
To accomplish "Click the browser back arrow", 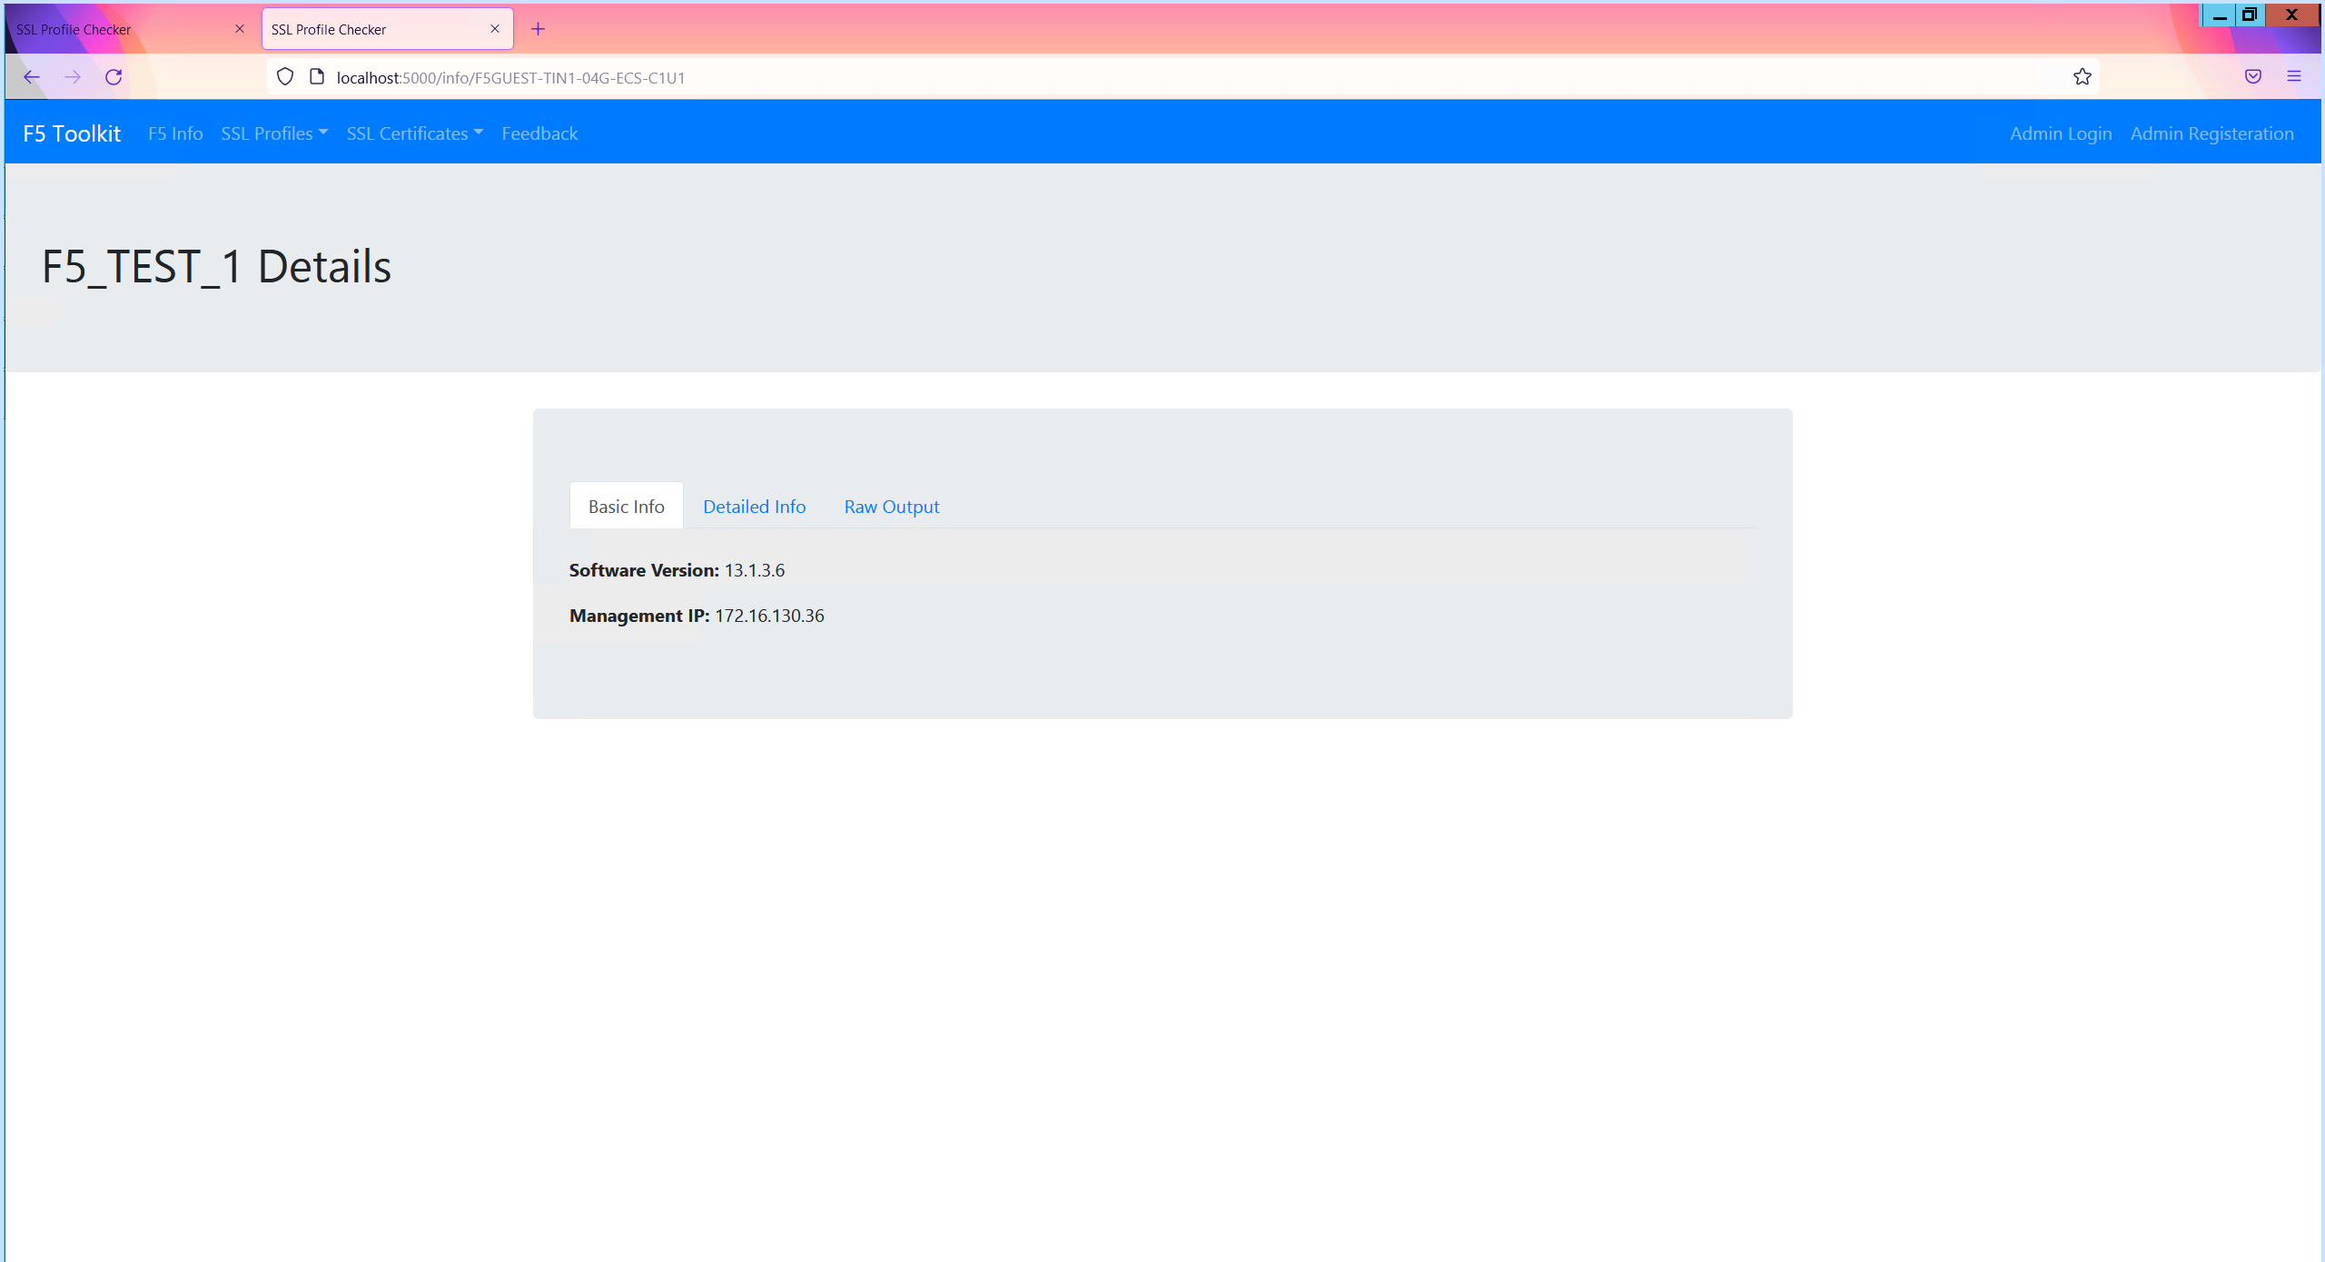I will pos(32,77).
